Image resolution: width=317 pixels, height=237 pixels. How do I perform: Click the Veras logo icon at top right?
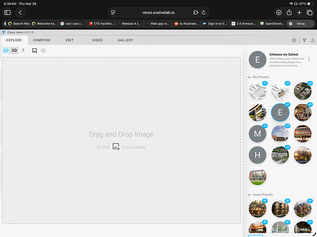(304, 40)
